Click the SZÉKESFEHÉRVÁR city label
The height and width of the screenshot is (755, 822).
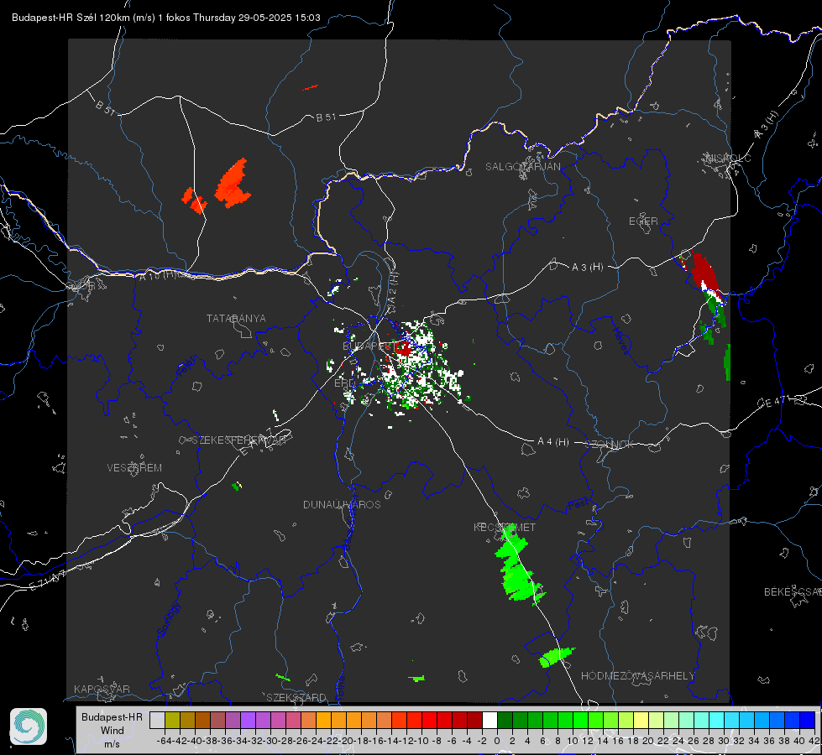(238, 440)
